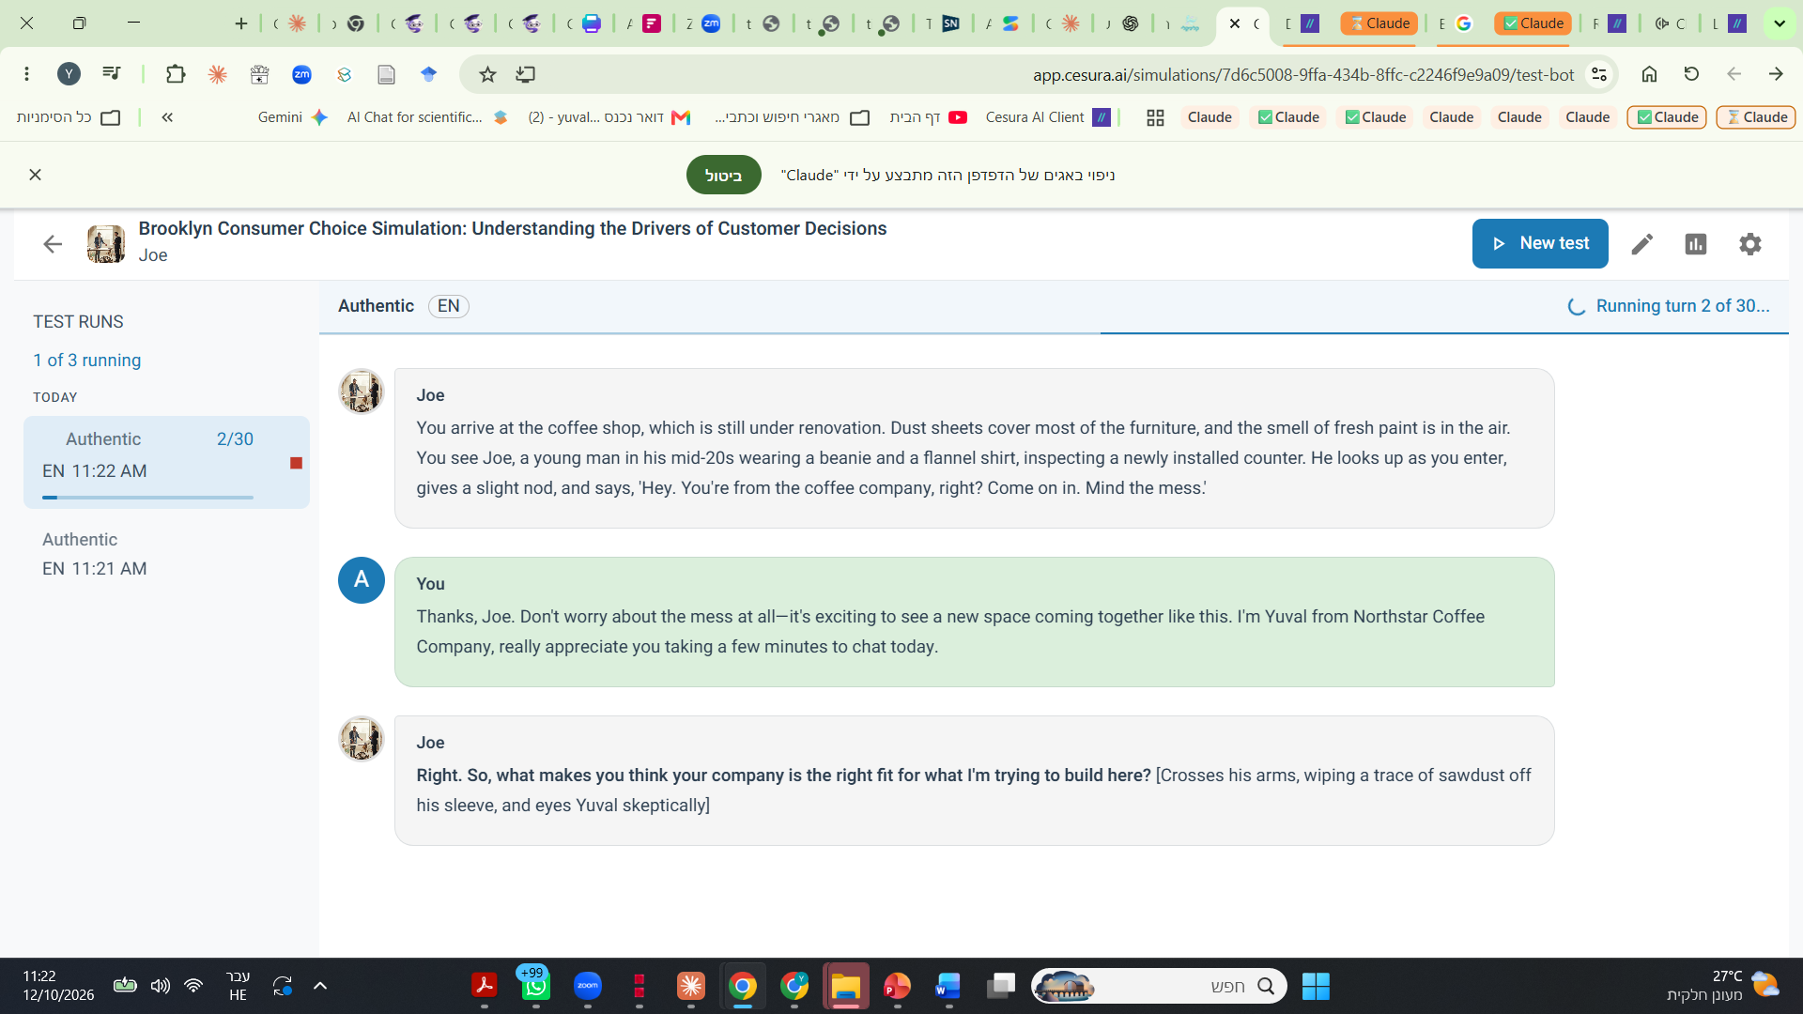Open the bar chart analytics icon
Screen dimensions: 1803x1014
(1696, 244)
